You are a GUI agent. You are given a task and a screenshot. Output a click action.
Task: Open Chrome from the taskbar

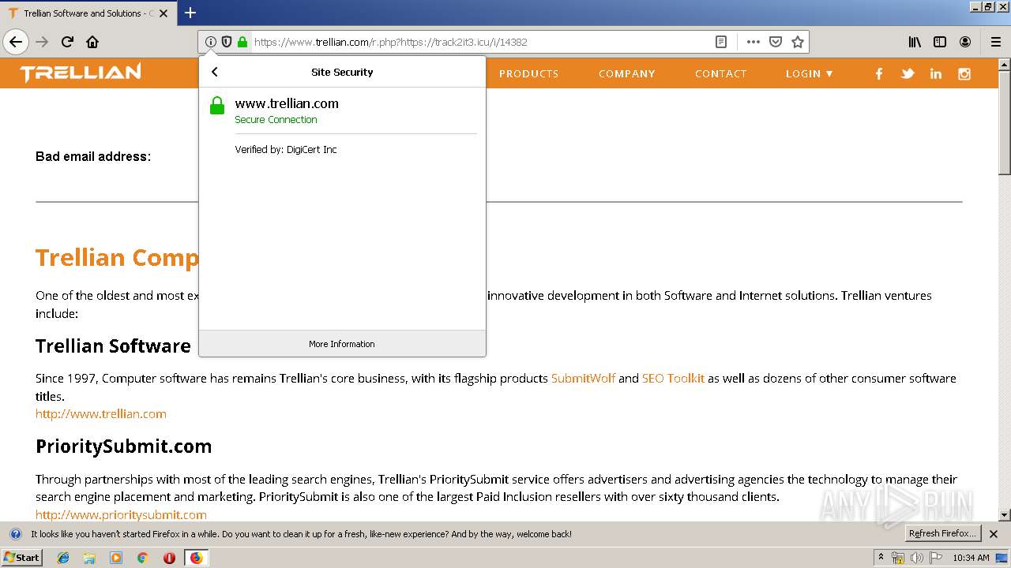[x=142, y=558]
